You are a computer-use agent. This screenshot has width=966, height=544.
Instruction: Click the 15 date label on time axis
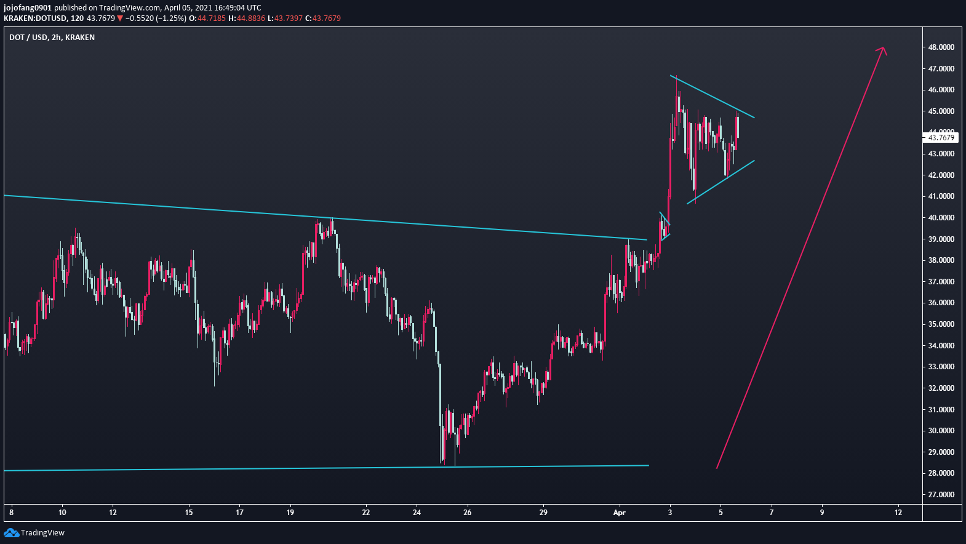click(189, 513)
